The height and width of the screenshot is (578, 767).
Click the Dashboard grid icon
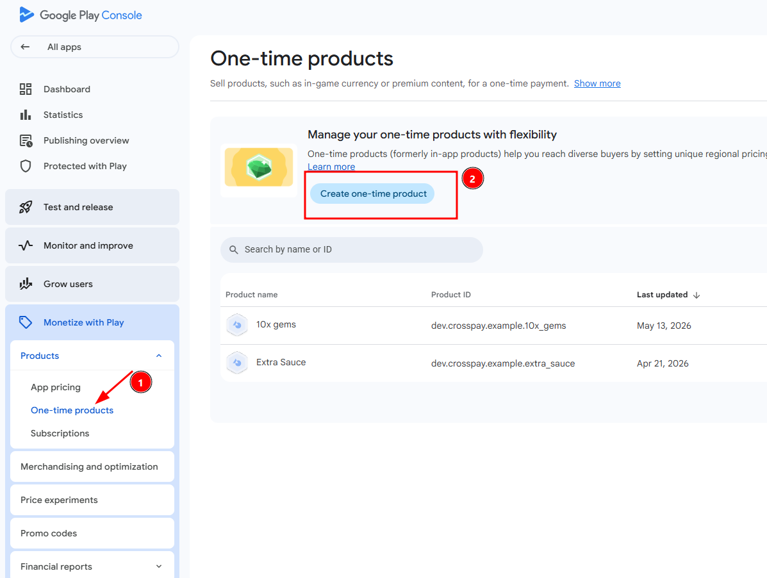click(26, 89)
